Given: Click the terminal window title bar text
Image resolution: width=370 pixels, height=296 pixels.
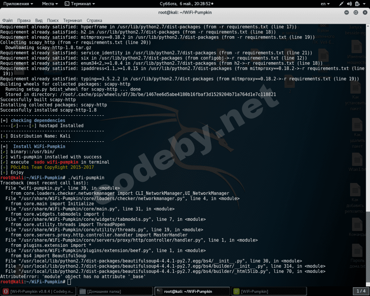Looking at the screenshot, I should (x=185, y=13).
